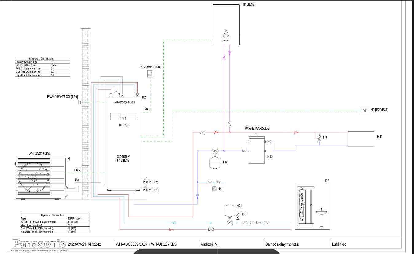Click the 'Liquid Pipe Diameter (in)' cell
The image size is (414, 254).
[33, 75]
